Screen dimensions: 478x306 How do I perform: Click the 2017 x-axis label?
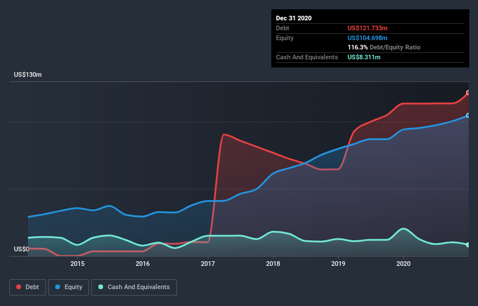coord(208,264)
